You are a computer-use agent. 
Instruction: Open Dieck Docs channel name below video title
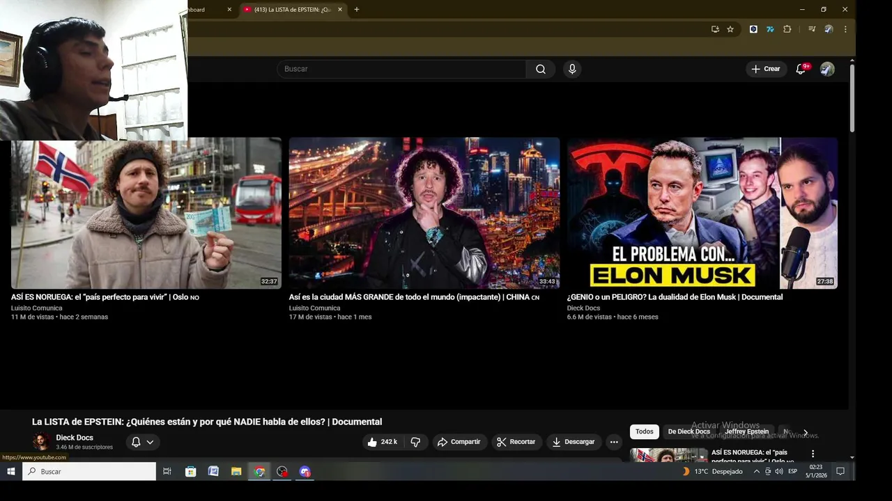point(75,438)
